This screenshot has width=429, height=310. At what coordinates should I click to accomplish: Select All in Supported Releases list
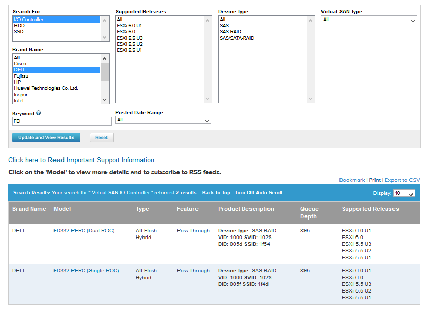click(159, 20)
